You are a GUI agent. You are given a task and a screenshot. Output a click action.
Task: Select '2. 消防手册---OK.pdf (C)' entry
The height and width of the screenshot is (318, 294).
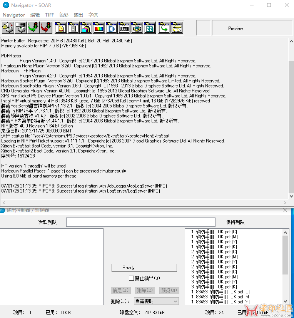214,252
